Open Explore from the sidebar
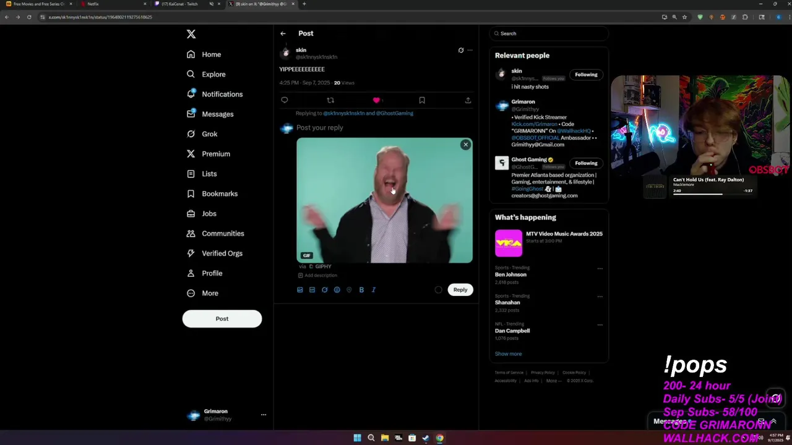The width and height of the screenshot is (792, 445). coord(207,74)
